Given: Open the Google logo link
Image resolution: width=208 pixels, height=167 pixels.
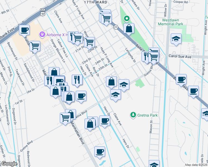Looking at the screenshot, I should (9, 164).
